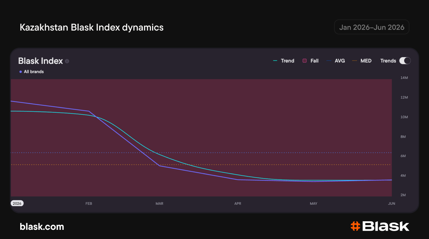Select the FEB label on the time axis
The image size is (429, 239).
(x=89, y=204)
